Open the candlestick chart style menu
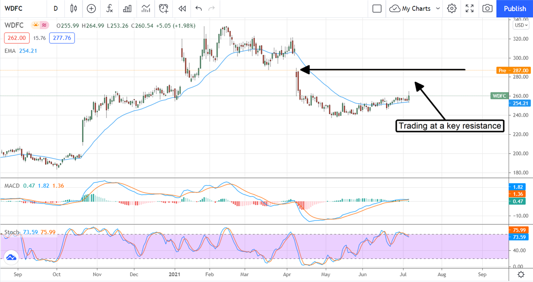This screenshot has width=533, height=282. (74, 8)
